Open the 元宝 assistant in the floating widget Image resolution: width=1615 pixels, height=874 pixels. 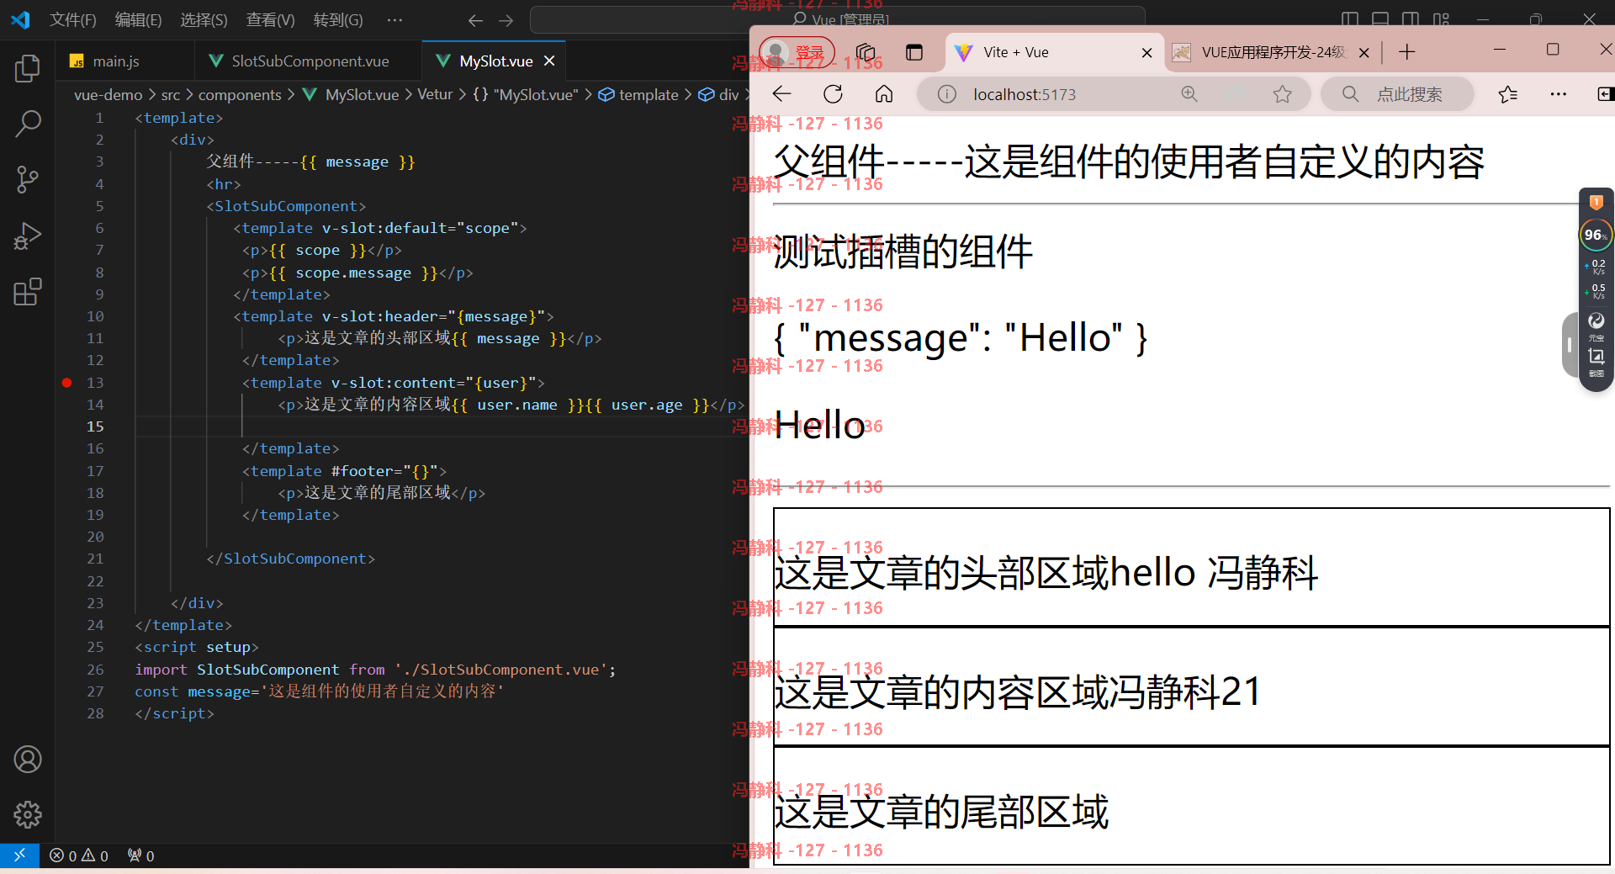[1596, 326]
